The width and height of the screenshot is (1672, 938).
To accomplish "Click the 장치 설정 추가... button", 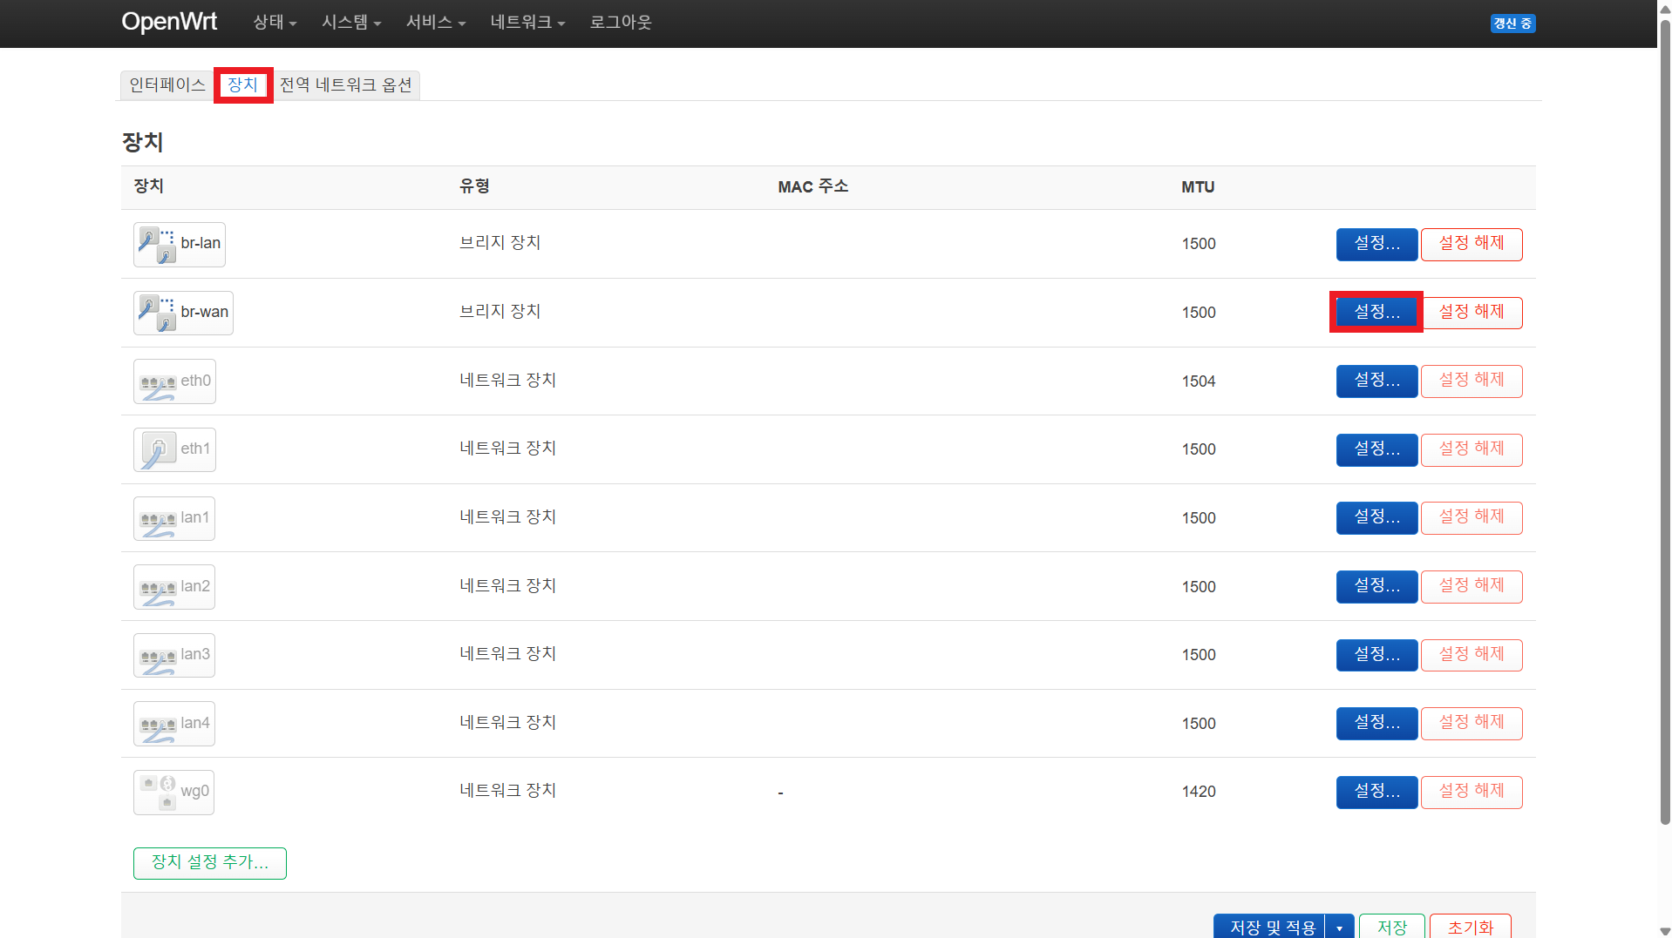I will pyautogui.click(x=209, y=863).
